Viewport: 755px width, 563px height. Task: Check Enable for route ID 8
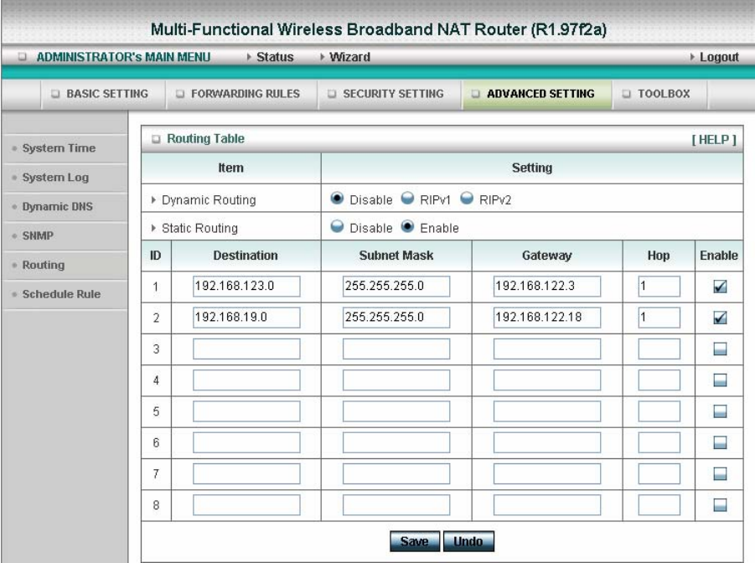(x=720, y=505)
